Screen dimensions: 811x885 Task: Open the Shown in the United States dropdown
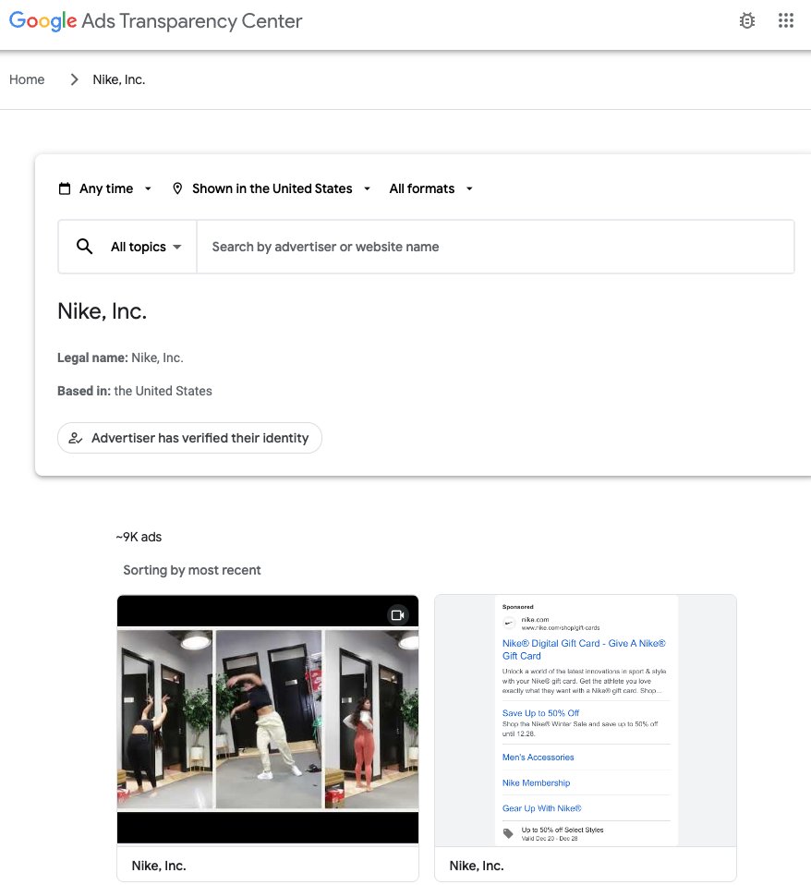272,188
